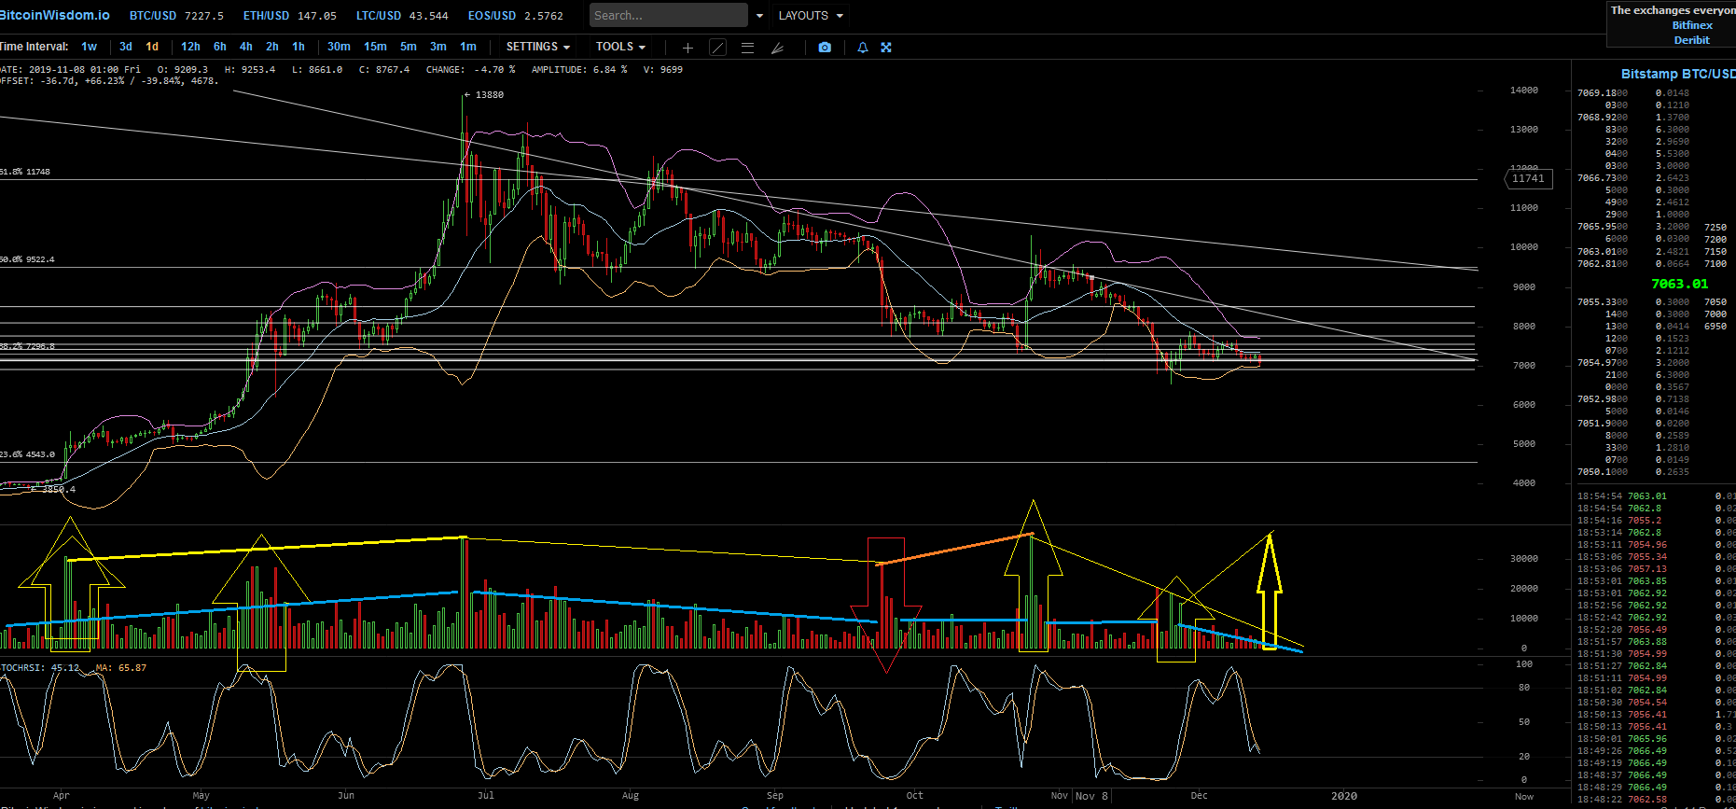Open the BitcoinWisdom.io home link

[54, 16]
